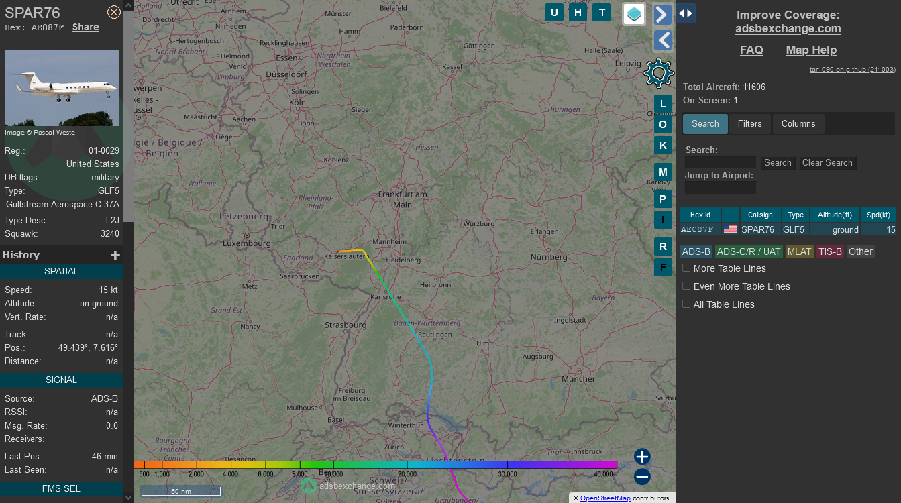Toggle sidebar width with double-arrow button
Screen dimensions: 901x503
(686, 13)
